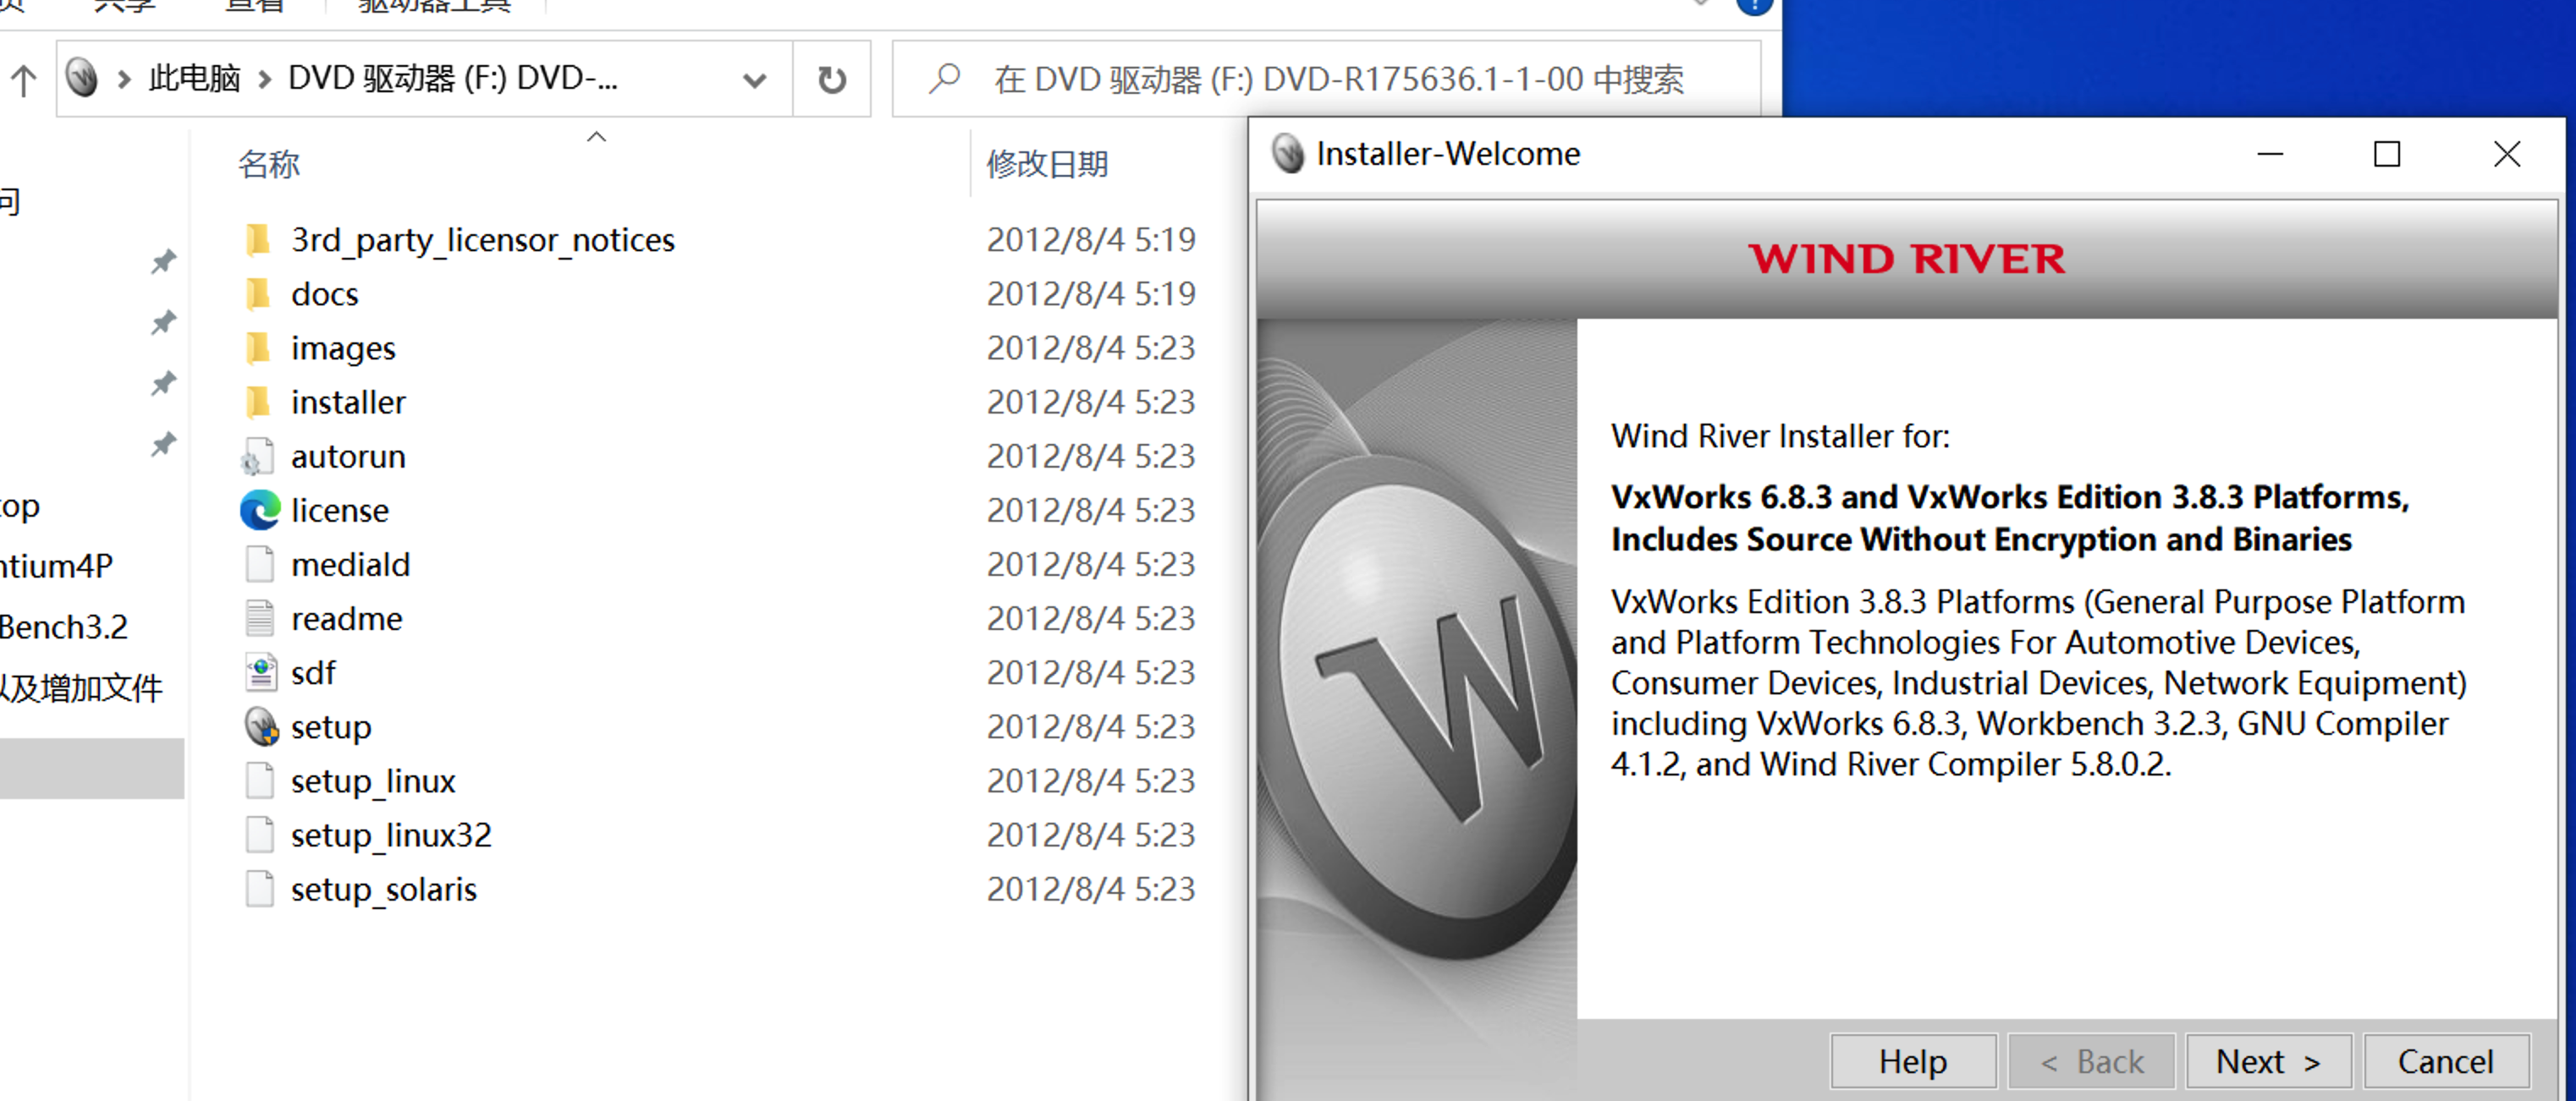Click the license file name
This screenshot has width=2576, height=1101.
340,511
